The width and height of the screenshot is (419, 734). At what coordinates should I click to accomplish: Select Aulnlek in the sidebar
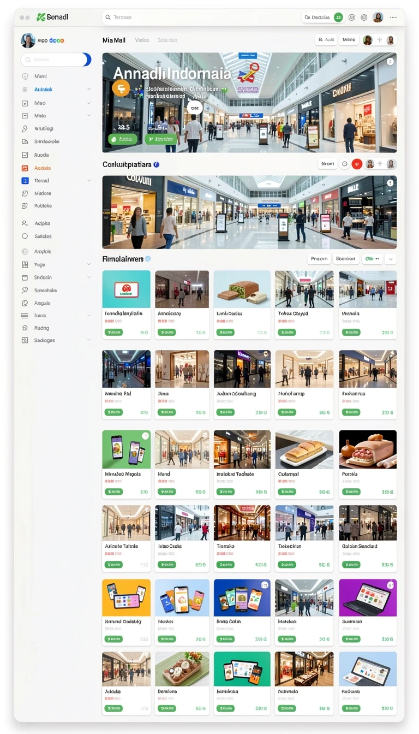point(43,89)
